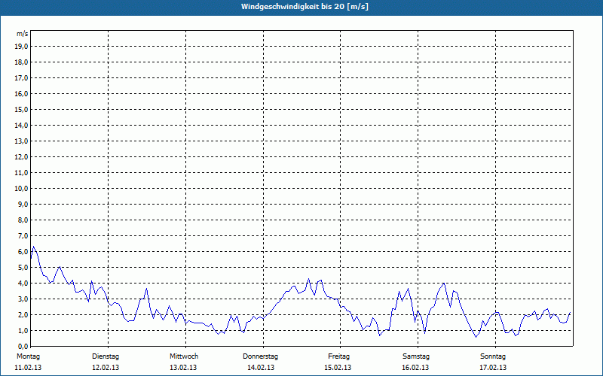Click the 'Donnerstag' day label
The height and width of the screenshot is (376, 603).
click(x=260, y=356)
